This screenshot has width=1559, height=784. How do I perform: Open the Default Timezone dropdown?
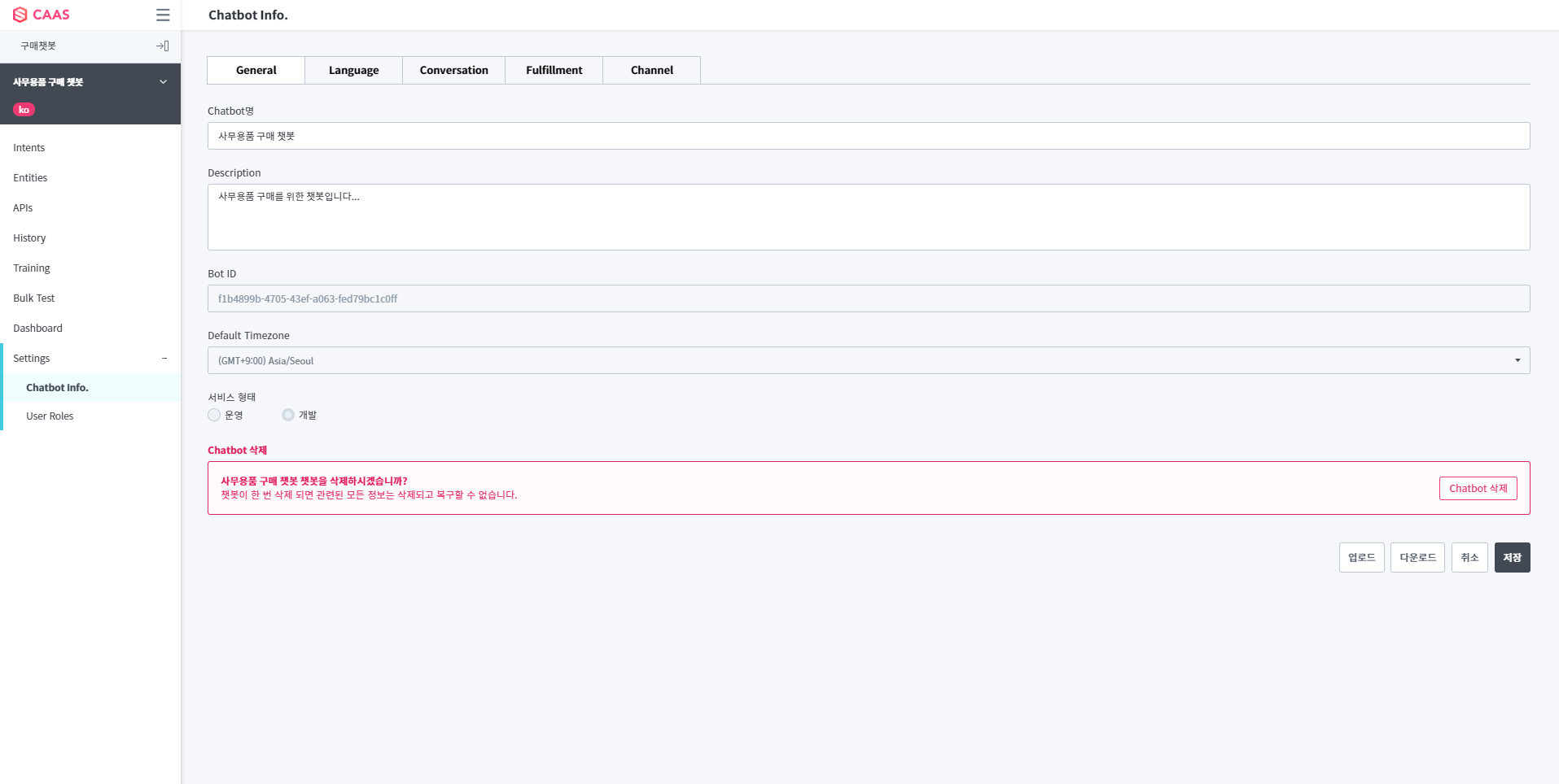[x=868, y=360]
